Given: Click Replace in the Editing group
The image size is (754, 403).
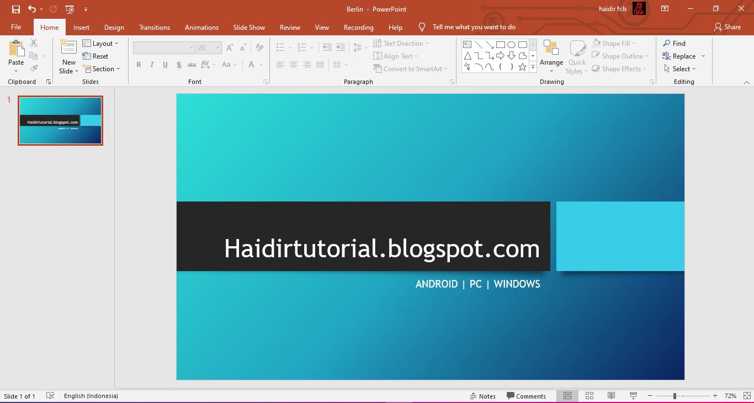Looking at the screenshot, I should pyautogui.click(x=683, y=56).
